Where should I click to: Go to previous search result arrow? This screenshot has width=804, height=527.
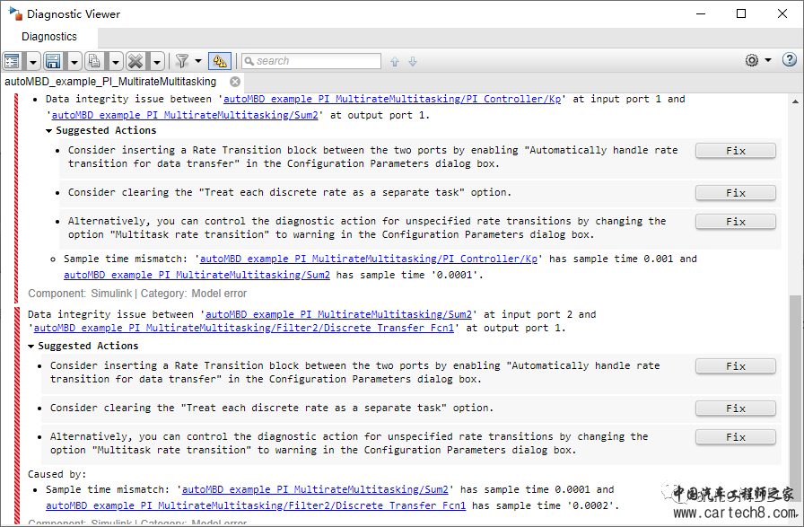point(394,62)
